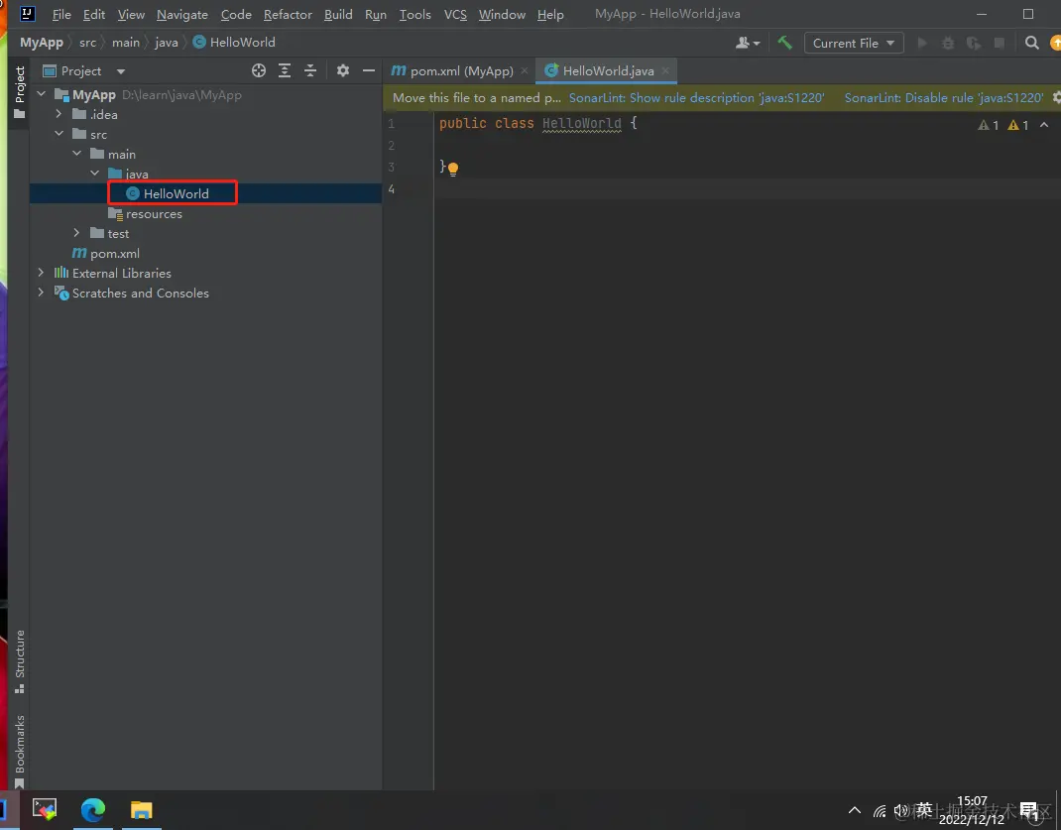Click SonarLint Disable rule java:S1220 link
Screen dimensions: 1061x830
(944, 97)
